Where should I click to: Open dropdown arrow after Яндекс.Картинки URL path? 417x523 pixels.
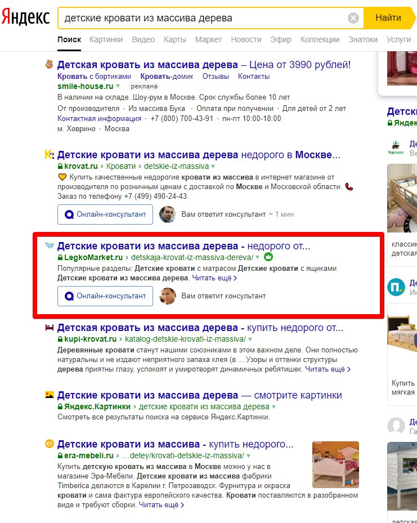pos(273,406)
